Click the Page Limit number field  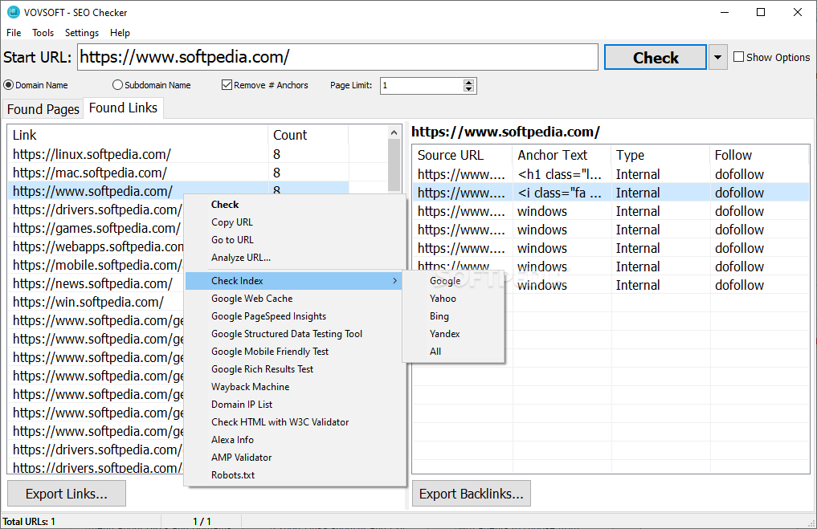(422, 85)
